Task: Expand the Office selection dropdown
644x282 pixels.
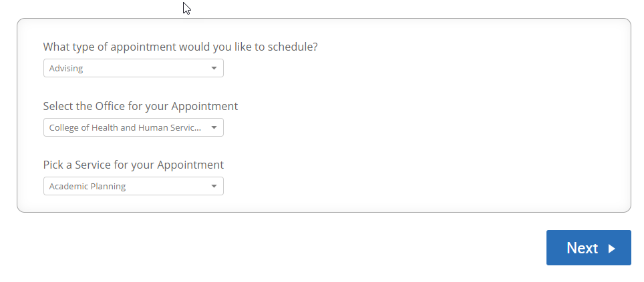Action: (134, 127)
